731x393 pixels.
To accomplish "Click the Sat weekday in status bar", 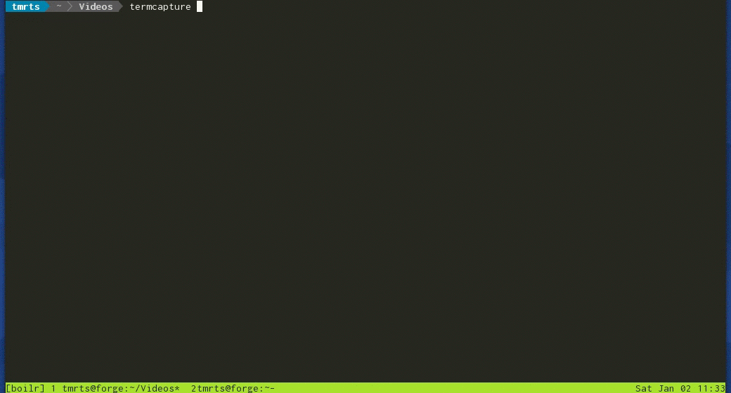I will tap(643, 388).
